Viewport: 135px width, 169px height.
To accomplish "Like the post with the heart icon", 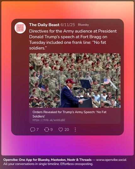I will click(61, 130).
